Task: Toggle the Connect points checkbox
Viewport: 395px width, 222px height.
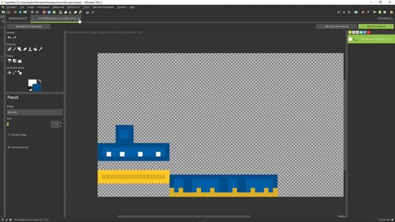Action: pos(9,147)
